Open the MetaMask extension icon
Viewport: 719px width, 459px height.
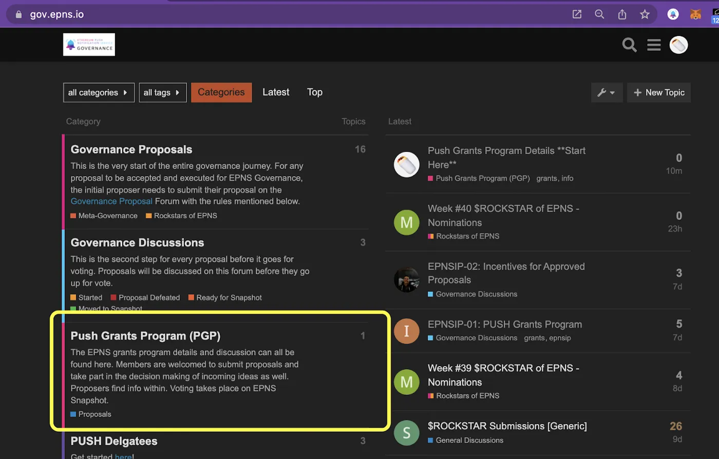695,14
